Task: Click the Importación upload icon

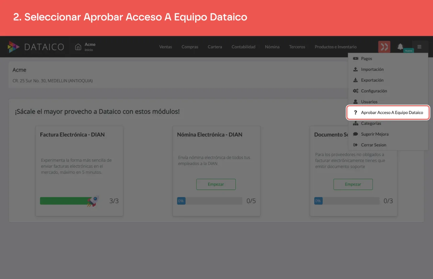Action: point(356,69)
